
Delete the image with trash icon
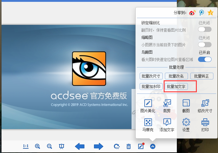click(129, 147)
